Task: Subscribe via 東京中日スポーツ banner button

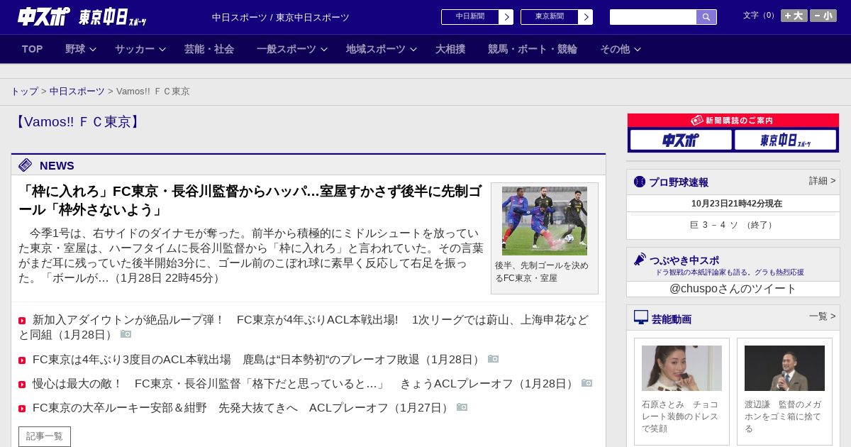Action: [x=786, y=140]
